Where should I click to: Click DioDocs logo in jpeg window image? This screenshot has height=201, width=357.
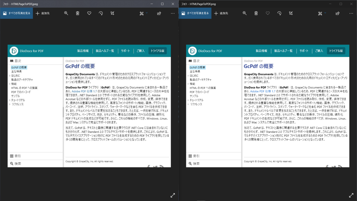tap(14, 51)
